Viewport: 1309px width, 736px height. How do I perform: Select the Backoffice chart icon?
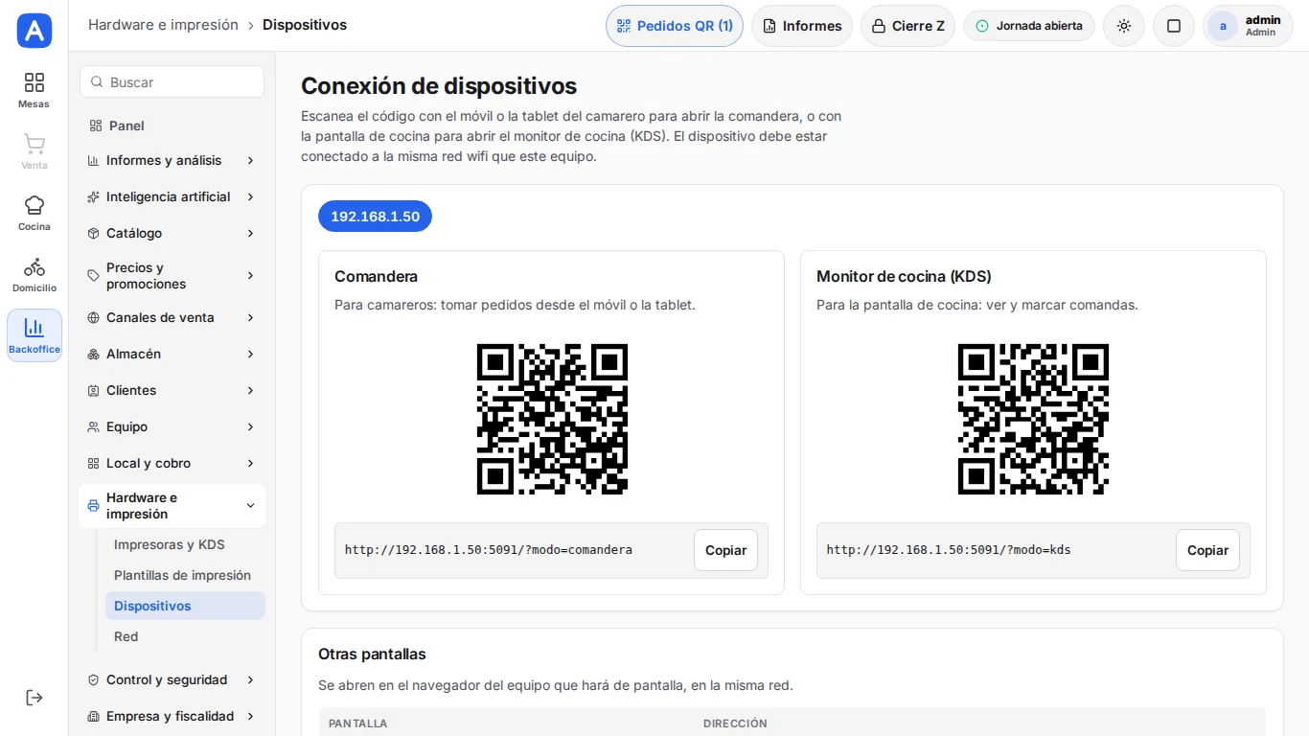point(34,335)
